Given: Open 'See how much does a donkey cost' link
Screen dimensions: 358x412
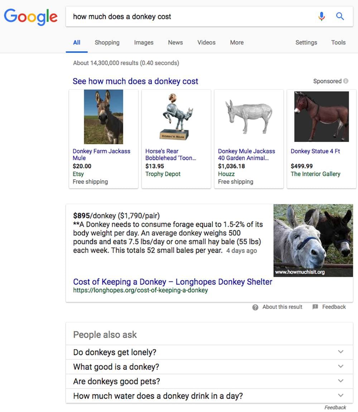Looking at the screenshot, I should point(135,81).
